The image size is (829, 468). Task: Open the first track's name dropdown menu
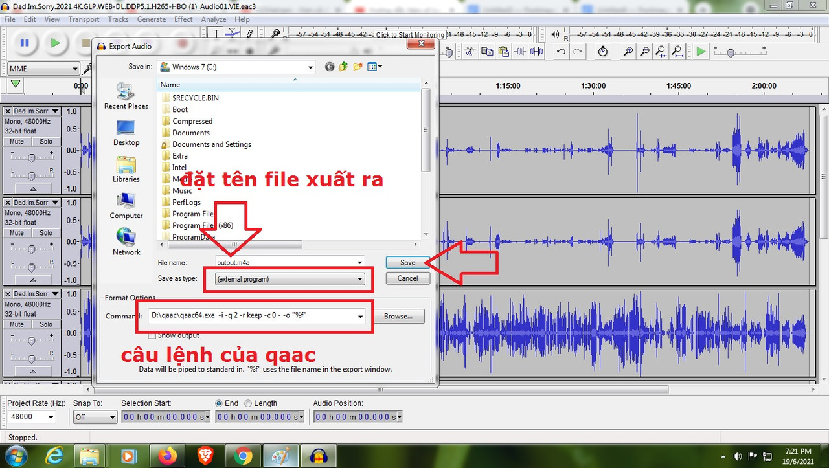(36, 111)
